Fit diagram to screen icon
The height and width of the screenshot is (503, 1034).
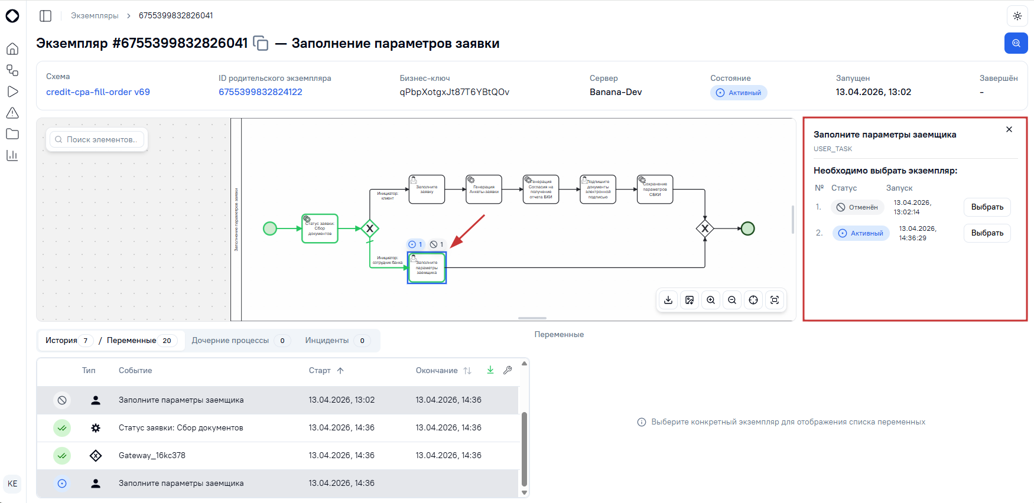[775, 300]
